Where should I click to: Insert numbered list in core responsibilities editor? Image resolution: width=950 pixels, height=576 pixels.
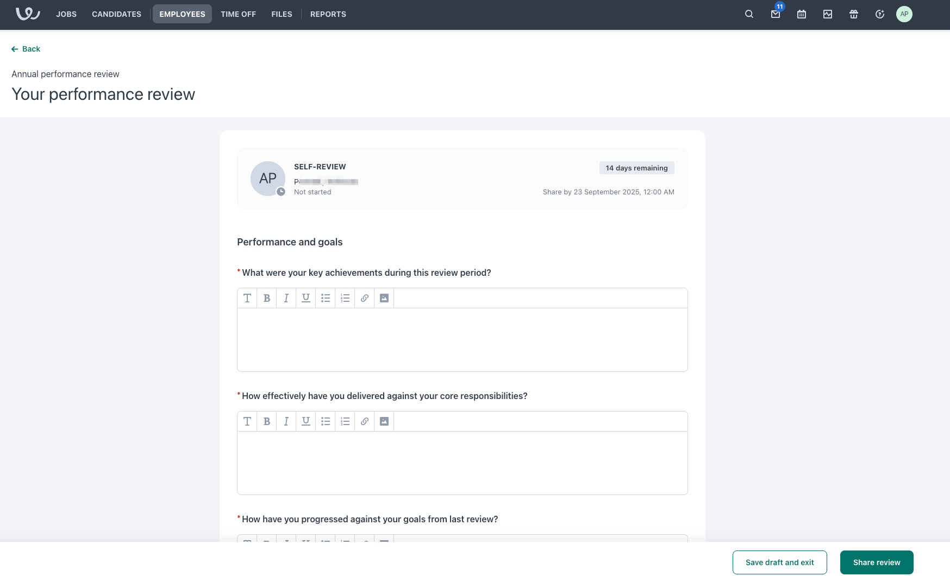coord(345,421)
